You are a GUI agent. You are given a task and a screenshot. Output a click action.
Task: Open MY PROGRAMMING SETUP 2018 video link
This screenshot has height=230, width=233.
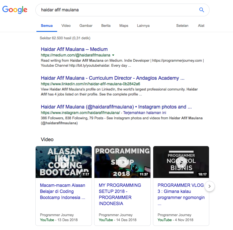click(x=120, y=194)
